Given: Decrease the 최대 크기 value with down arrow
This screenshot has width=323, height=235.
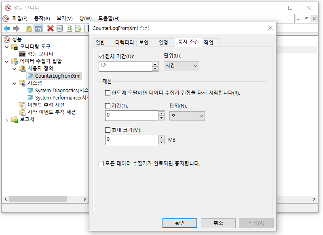Looking at the screenshot, I should (162, 142).
